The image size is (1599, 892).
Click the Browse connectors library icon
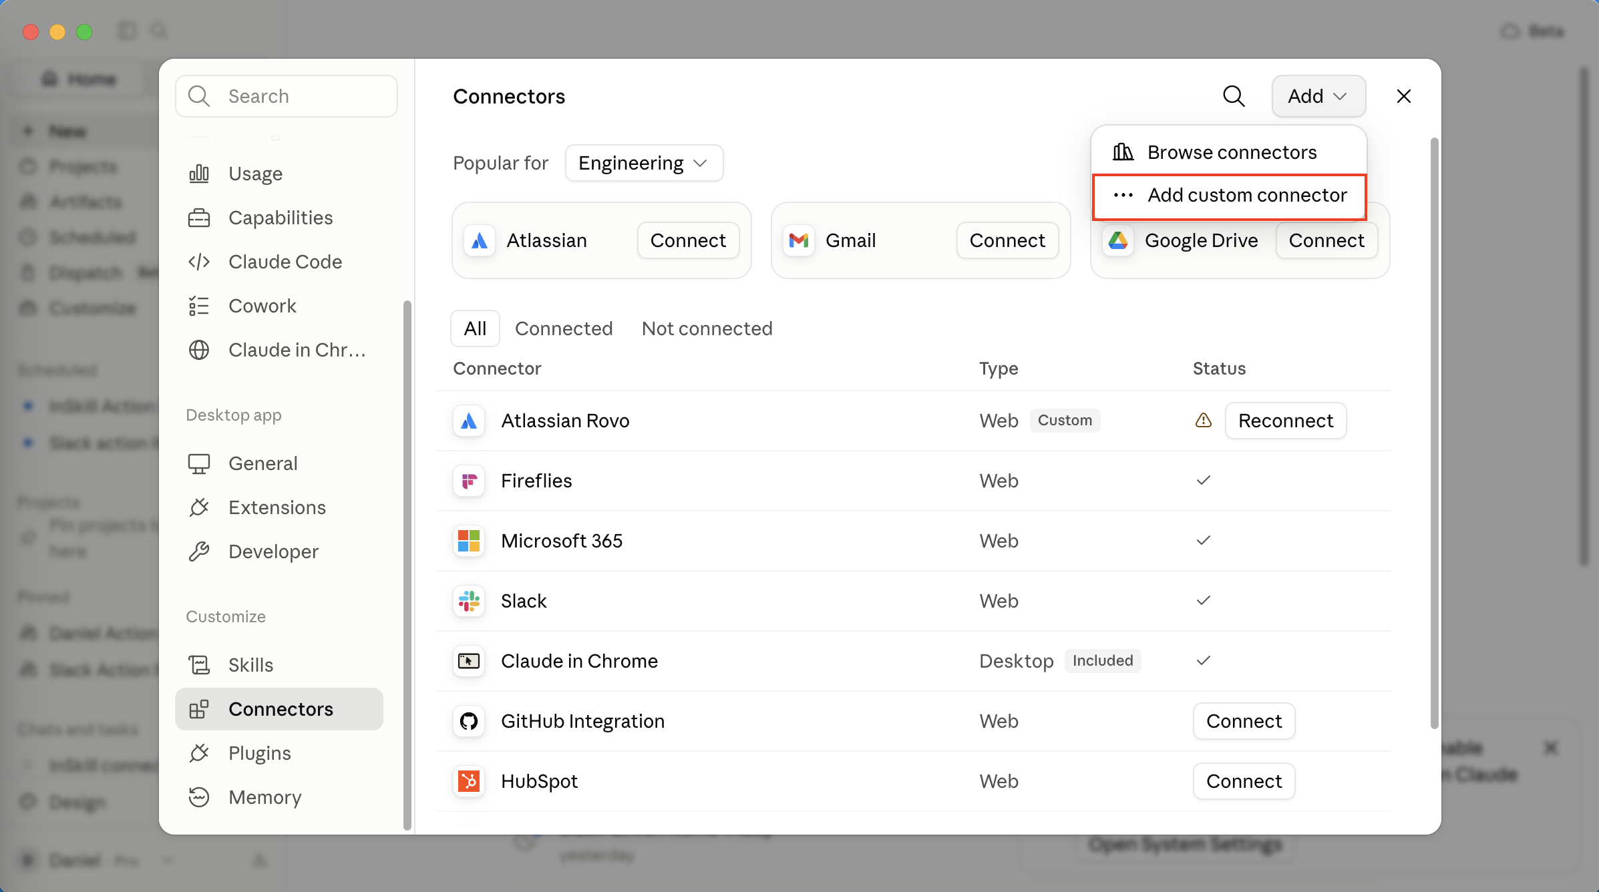pos(1123,152)
